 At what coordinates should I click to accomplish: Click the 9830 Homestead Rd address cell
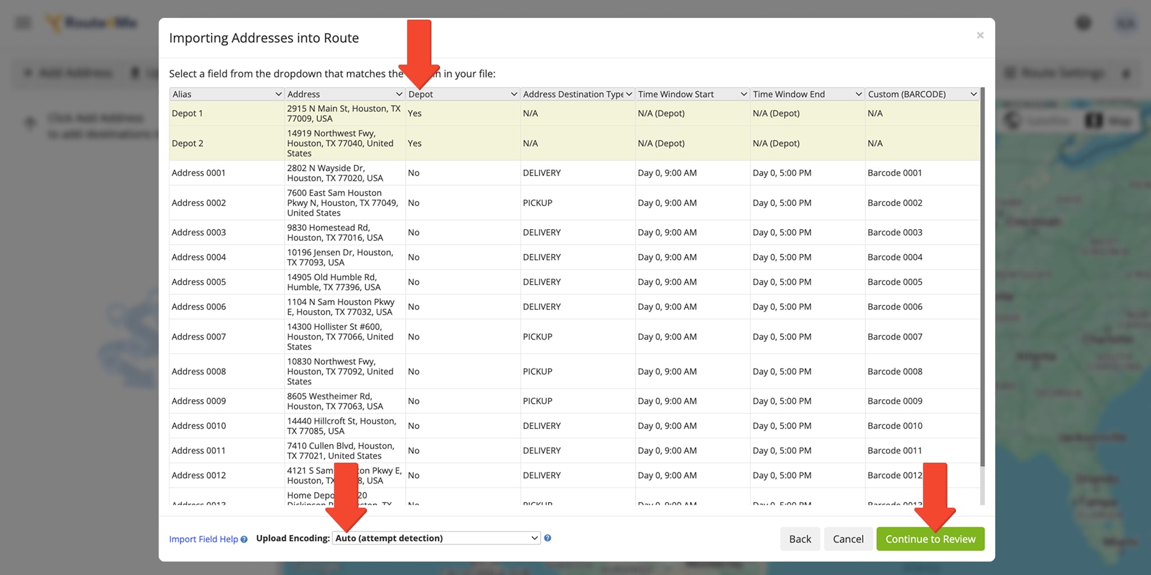(x=345, y=232)
